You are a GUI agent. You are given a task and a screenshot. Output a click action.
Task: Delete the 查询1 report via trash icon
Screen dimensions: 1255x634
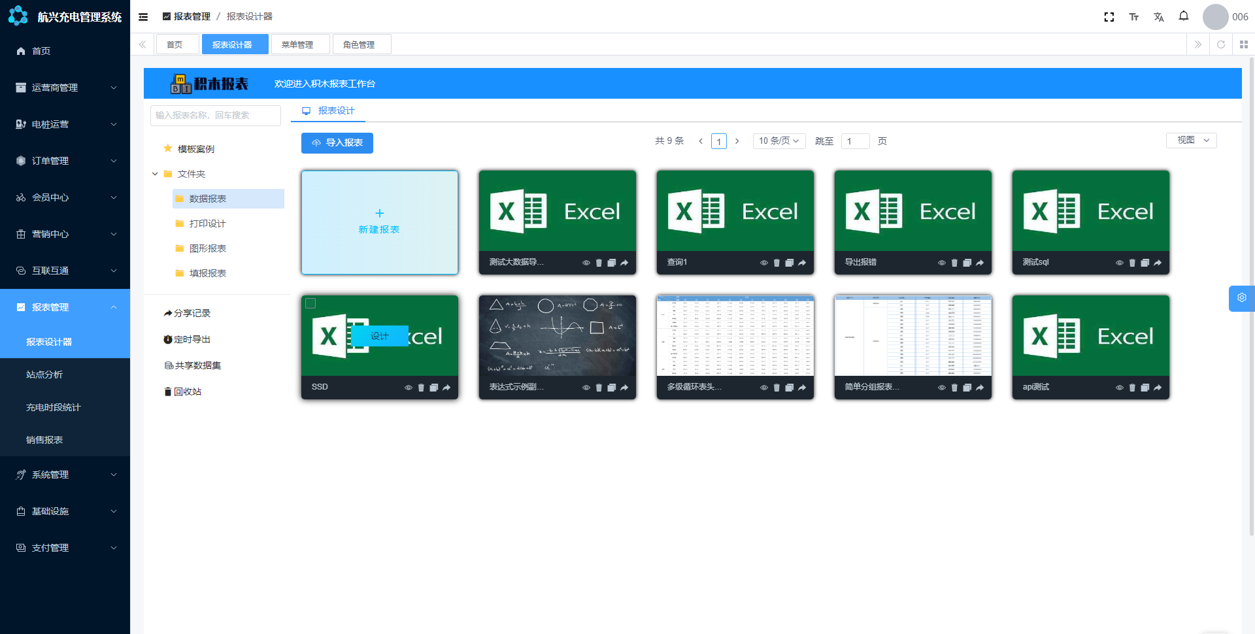click(777, 263)
